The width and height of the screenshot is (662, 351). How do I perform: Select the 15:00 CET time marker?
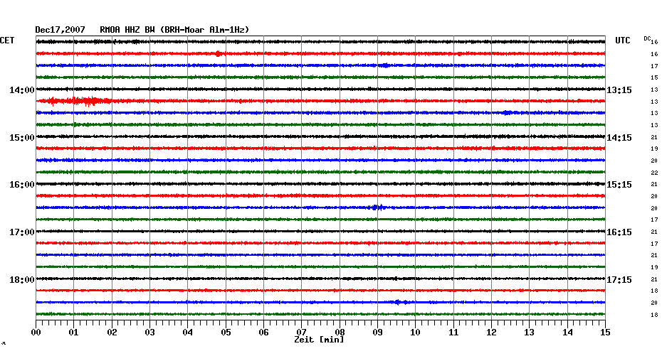[x=22, y=138]
